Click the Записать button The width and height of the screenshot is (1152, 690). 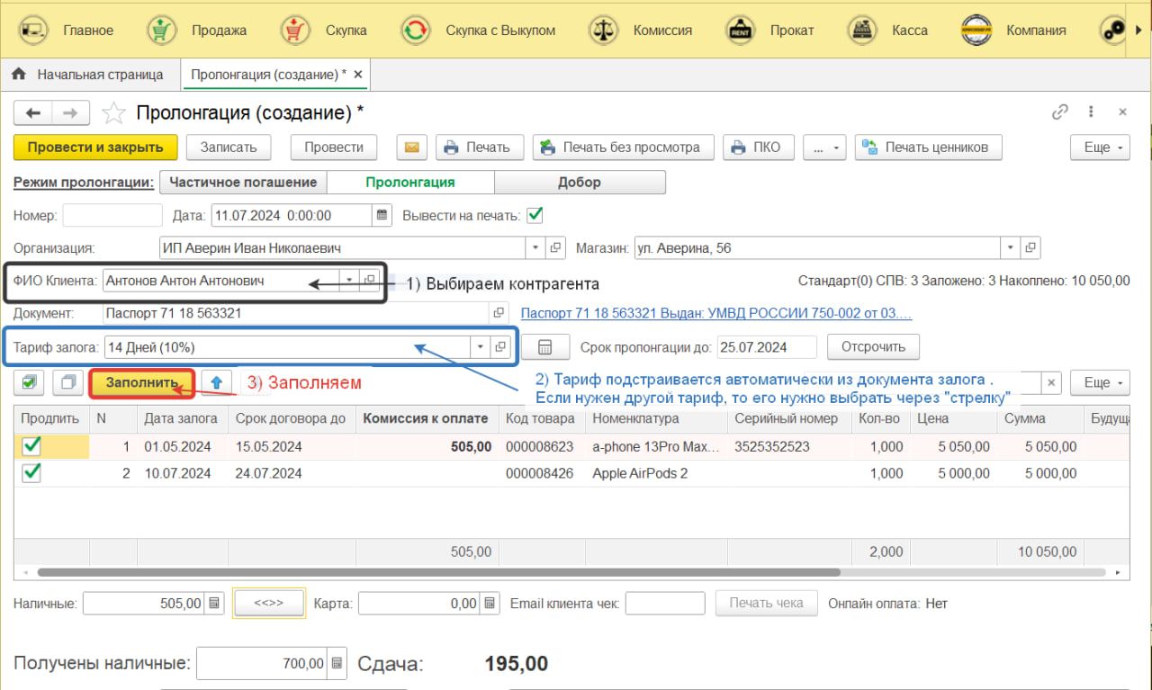pos(229,148)
